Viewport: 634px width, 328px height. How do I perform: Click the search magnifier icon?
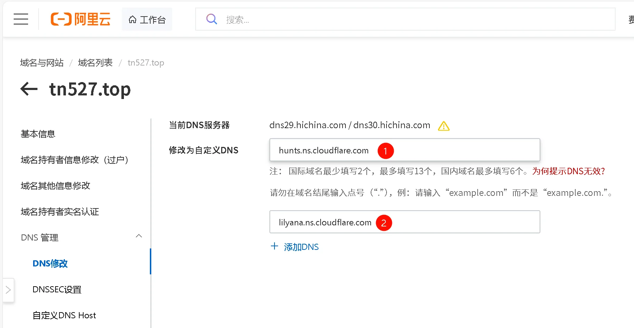coord(211,19)
